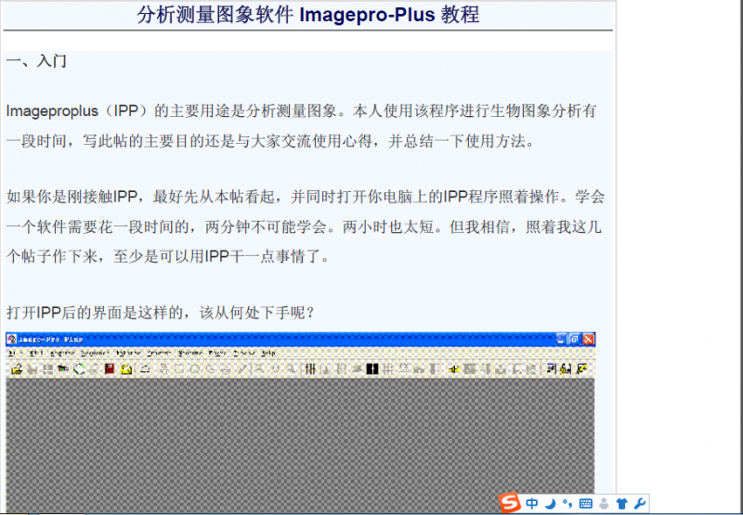This screenshot has width=743, height=515.
Task: Click the page title 分析测量图象软件 Imagepro-Plus 教程
Action: click(x=308, y=15)
